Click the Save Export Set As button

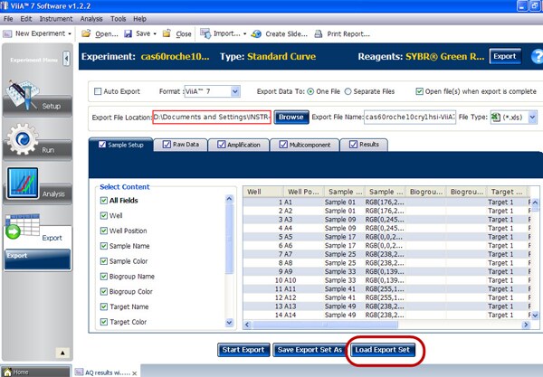coord(310,350)
